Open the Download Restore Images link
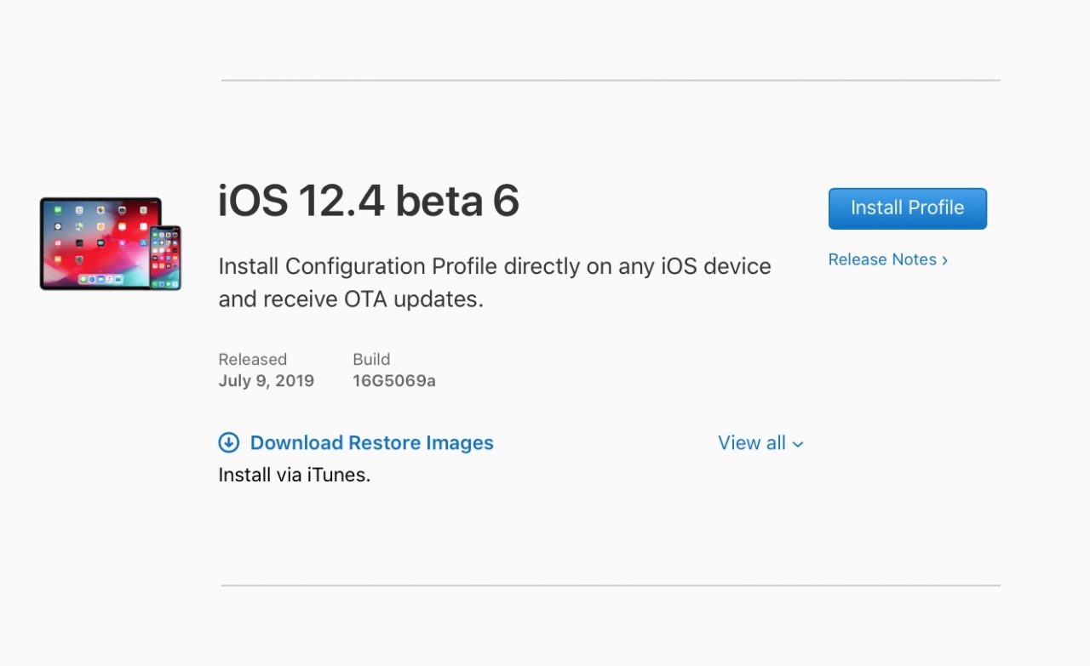Screen dimensions: 1090x666 pos(371,443)
